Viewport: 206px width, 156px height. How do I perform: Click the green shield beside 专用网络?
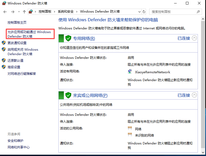68,38
